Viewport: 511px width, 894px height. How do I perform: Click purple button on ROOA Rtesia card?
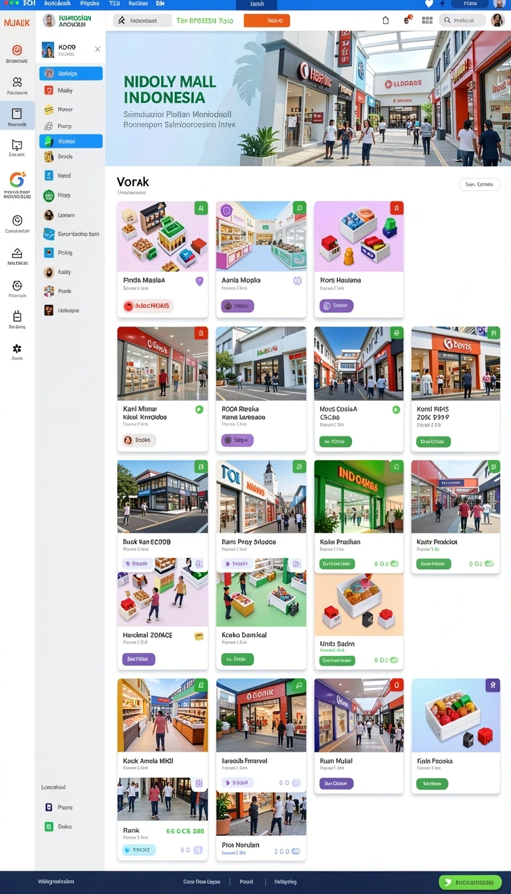pos(238,440)
